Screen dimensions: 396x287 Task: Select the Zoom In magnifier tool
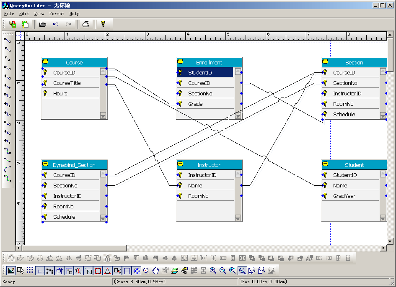pos(213,271)
